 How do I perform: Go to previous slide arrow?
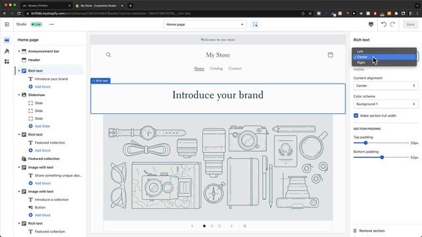pos(192,226)
